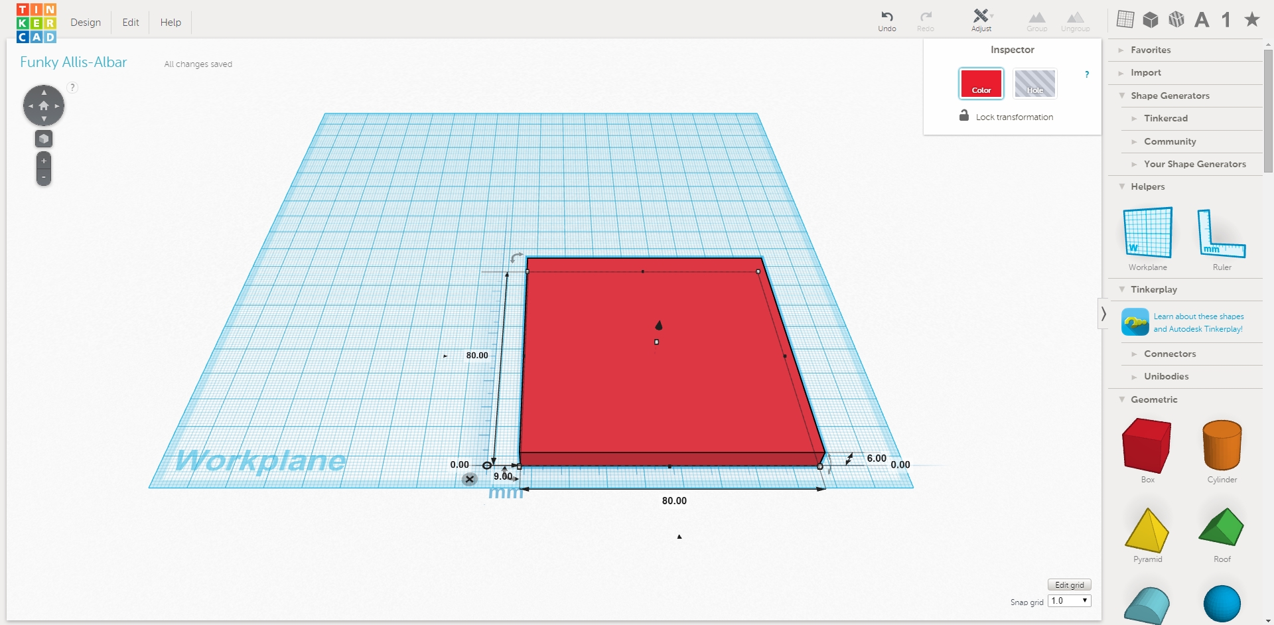Zoom in with the plus button

(44, 161)
